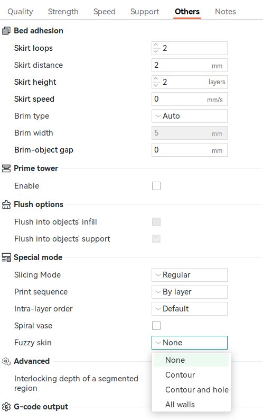Toggle Flush into objects' infill checkbox
Viewport: 263px width, 420px height.
click(x=156, y=222)
